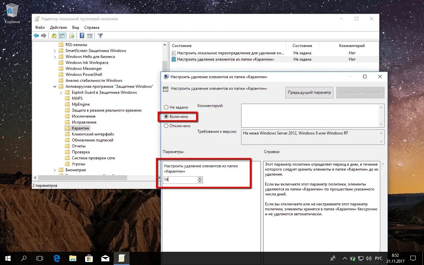The width and height of the screenshot is (424, 265).
Task: Expand the SmartScreen Защитника Windows tree node
Action: coord(55,51)
